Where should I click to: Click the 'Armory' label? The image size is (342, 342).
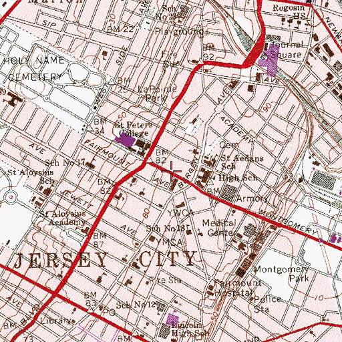(x=252, y=198)
